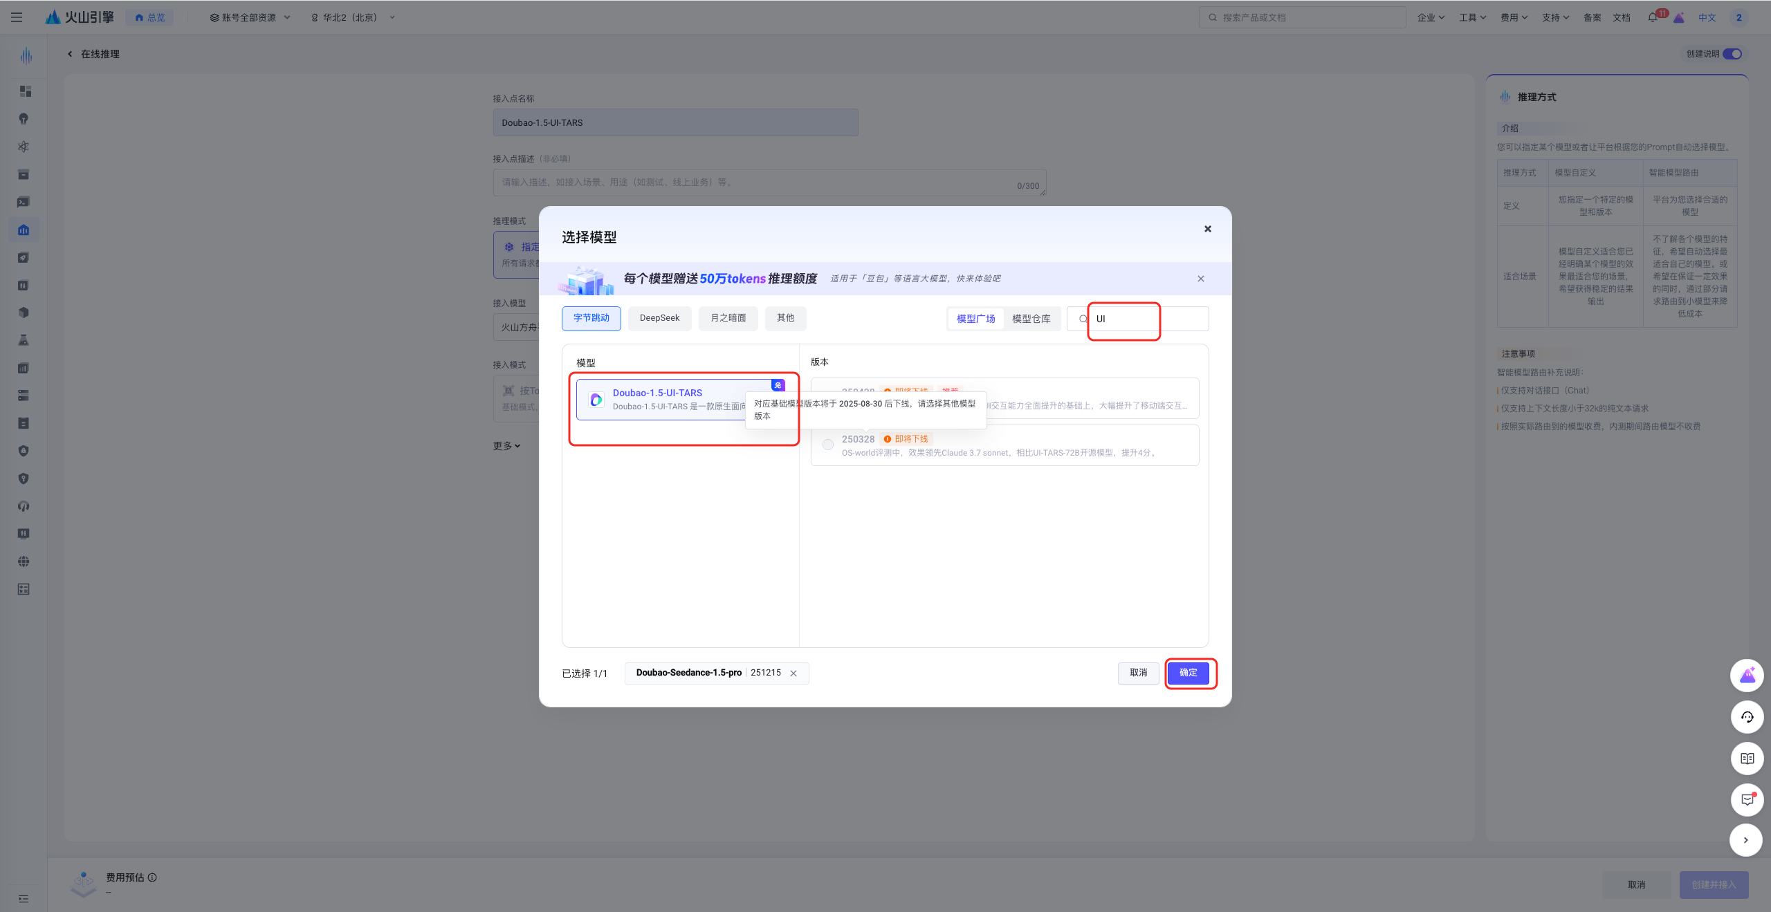The height and width of the screenshot is (912, 1771).
Task: Click the notification bell icon
Action: [1653, 17]
